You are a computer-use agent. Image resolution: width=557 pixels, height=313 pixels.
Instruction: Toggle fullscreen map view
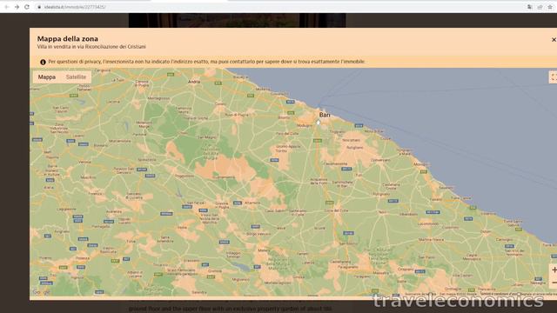pyautogui.click(x=554, y=77)
